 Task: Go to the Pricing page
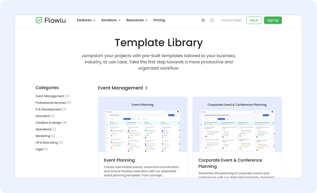pos(159,20)
